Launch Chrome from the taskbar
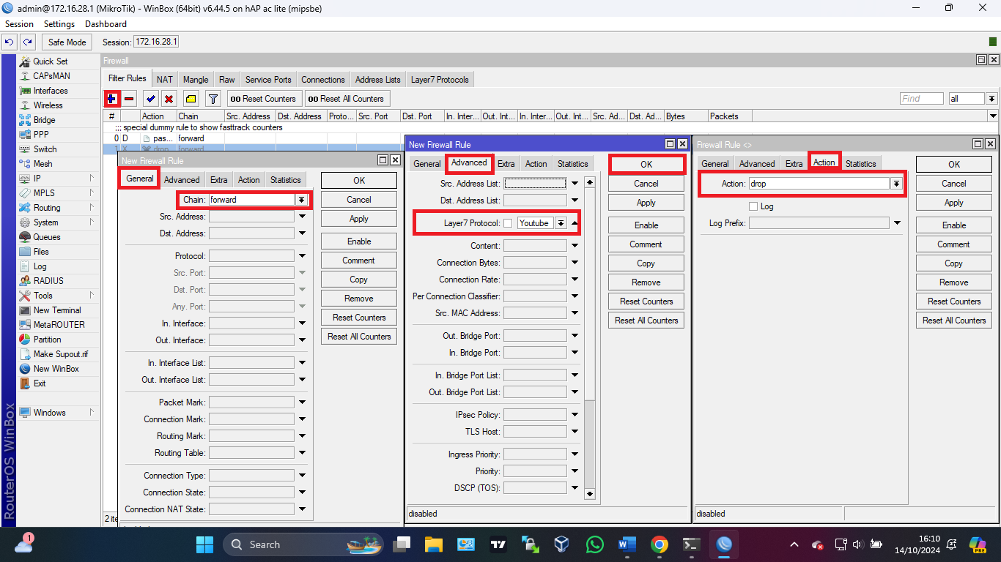Screen dimensions: 1001x562 pyautogui.click(x=659, y=544)
